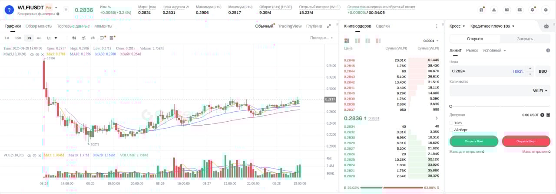Expand more timeframes dropdown arrow
The image size is (556, 194).
point(56,38)
